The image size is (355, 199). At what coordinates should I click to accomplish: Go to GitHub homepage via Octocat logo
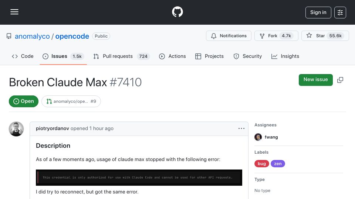point(177,12)
